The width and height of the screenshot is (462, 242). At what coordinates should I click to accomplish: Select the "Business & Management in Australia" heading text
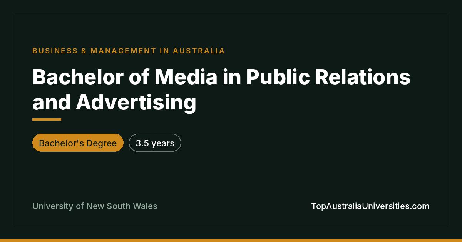pyautogui.click(x=129, y=51)
